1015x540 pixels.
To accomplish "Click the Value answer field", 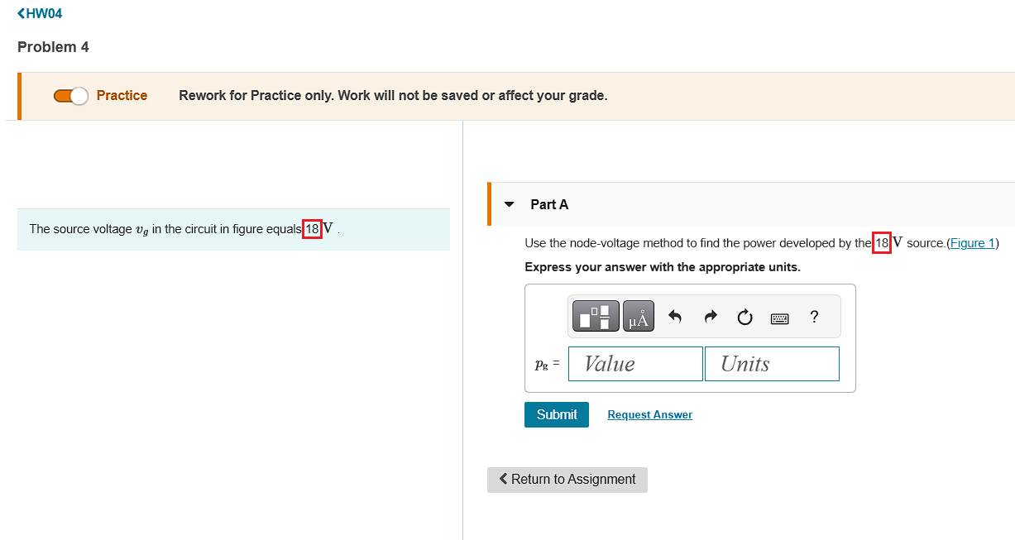I will (x=635, y=364).
